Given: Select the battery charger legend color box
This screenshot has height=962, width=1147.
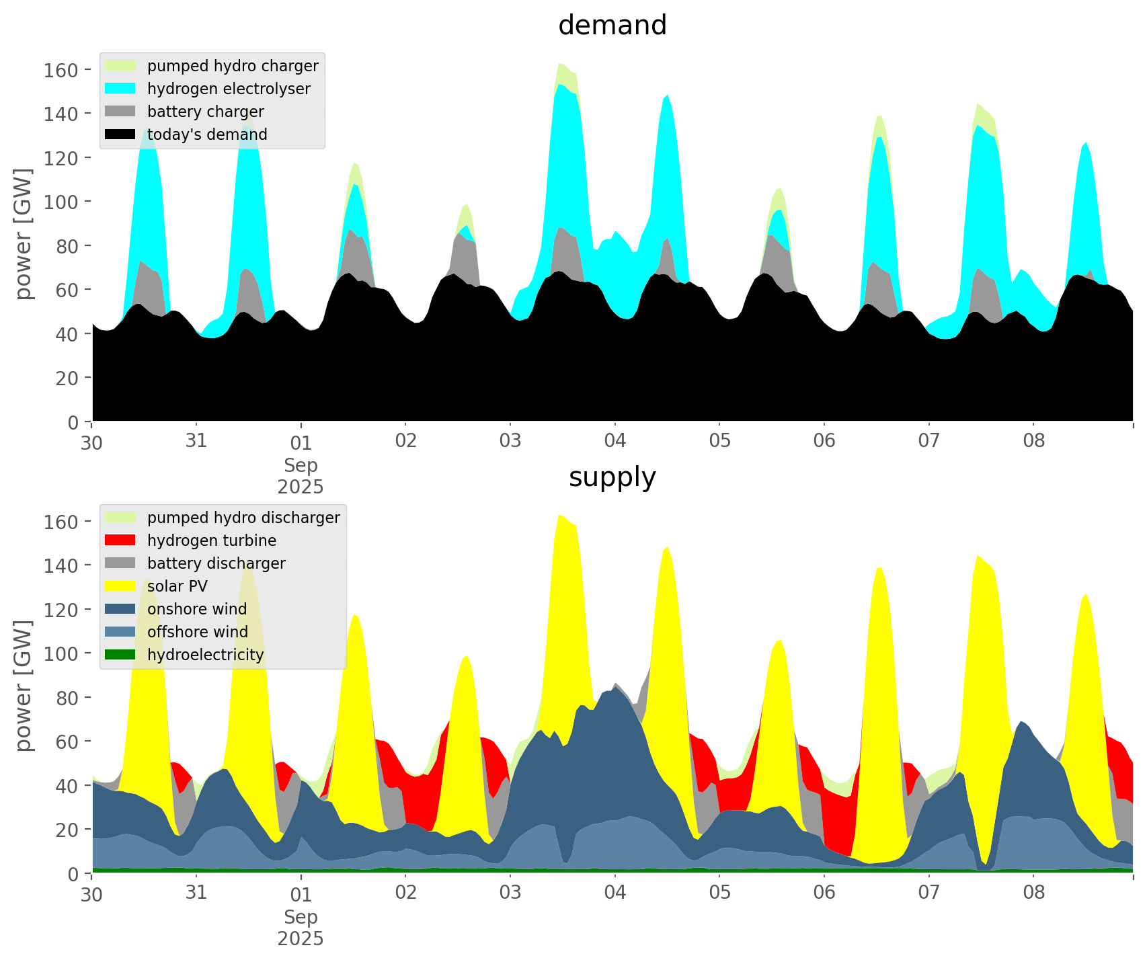Looking at the screenshot, I should coord(120,112).
